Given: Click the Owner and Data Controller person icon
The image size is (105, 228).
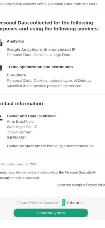Looking at the screenshot, I should 1,117.
